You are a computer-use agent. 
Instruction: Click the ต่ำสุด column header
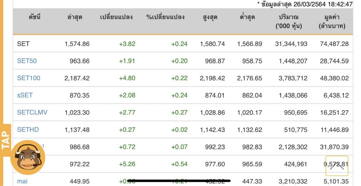pos(247,17)
